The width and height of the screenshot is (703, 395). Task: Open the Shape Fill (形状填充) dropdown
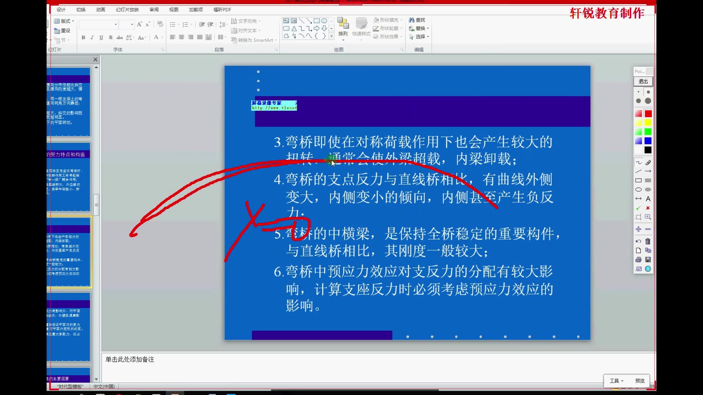coord(388,20)
